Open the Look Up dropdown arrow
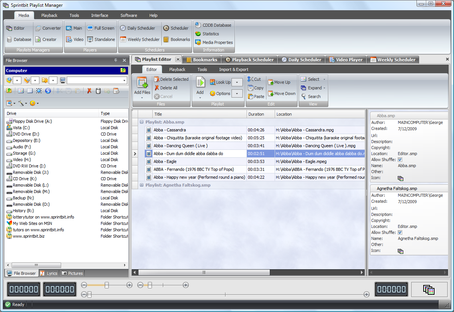Viewport: 454px width, 312px height. pos(237,82)
